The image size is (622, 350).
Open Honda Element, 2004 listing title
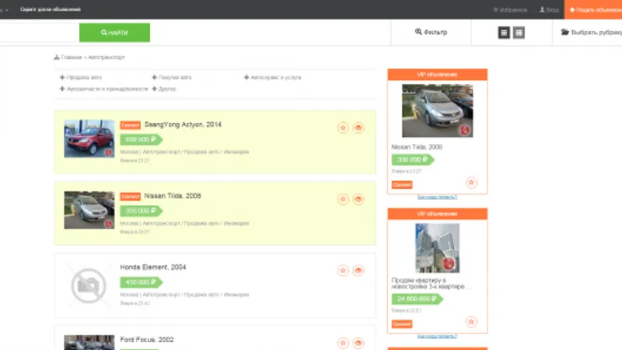click(x=153, y=268)
